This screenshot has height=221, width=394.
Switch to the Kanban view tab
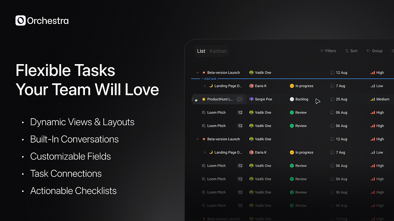click(218, 51)
